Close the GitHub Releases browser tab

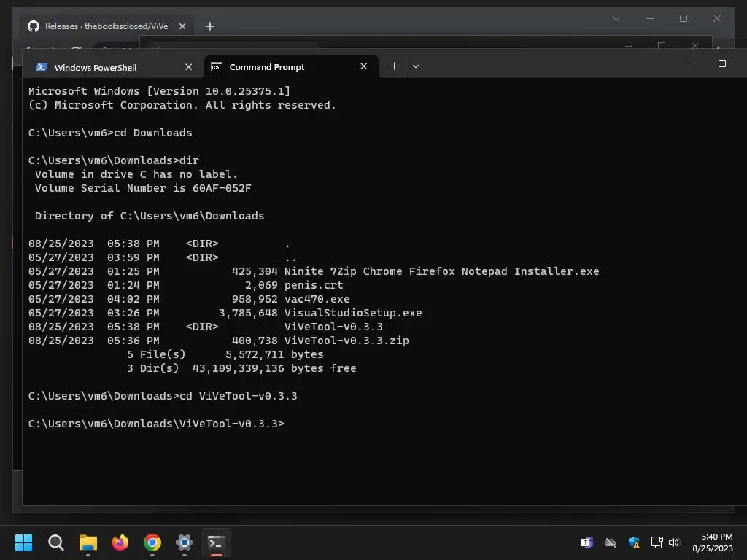182,26
